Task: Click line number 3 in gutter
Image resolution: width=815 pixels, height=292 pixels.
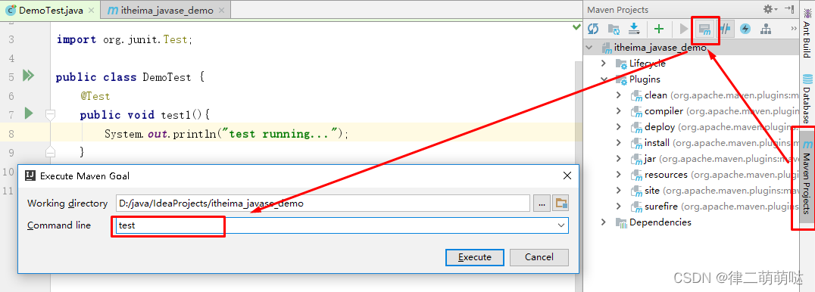Action: [x=11, y=40]
